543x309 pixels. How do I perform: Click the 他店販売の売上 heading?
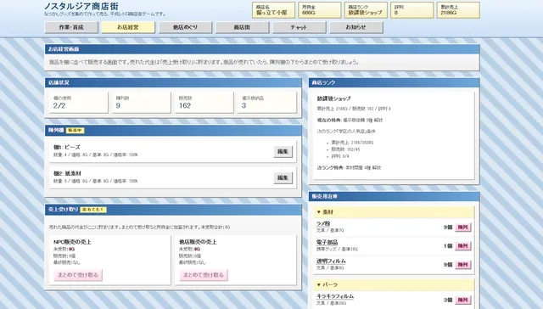(x=198, y=242)
